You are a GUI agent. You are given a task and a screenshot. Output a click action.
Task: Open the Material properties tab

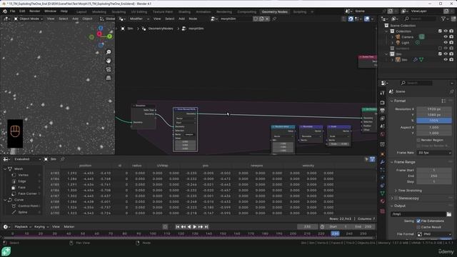pyautogui.click(x=383, y=201)
